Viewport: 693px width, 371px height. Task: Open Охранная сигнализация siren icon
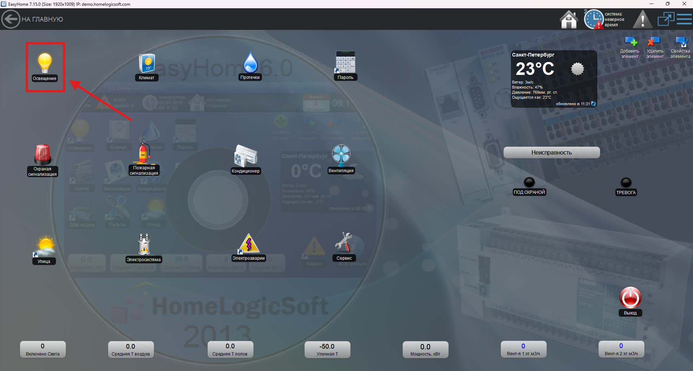43,155
